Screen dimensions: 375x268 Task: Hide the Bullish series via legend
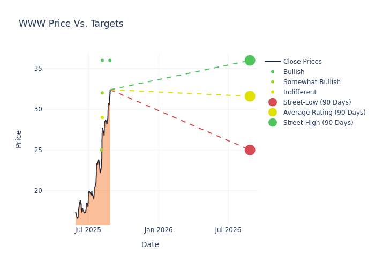pyautogui.click(x=294, y=72)
